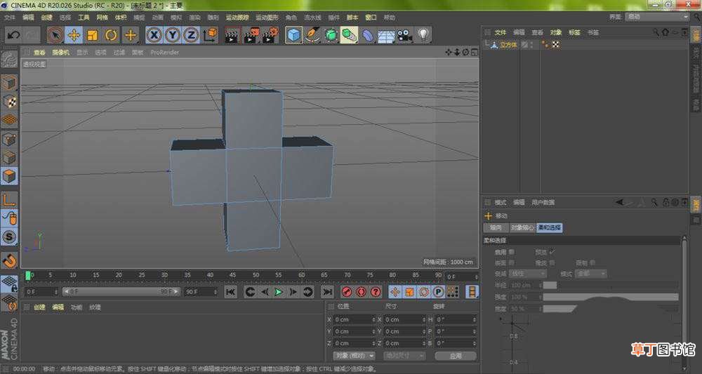Toggle Autokeying red button
The width and height of the screenshot is (702, 374).
[x=361, y=292]
